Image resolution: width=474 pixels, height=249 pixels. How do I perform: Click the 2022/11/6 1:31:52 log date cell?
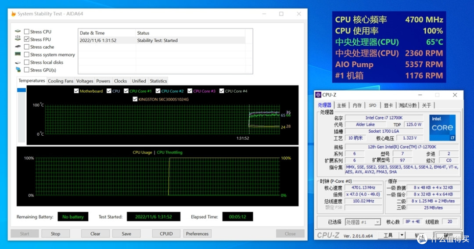pyautogui.click(x=98, y=40)
